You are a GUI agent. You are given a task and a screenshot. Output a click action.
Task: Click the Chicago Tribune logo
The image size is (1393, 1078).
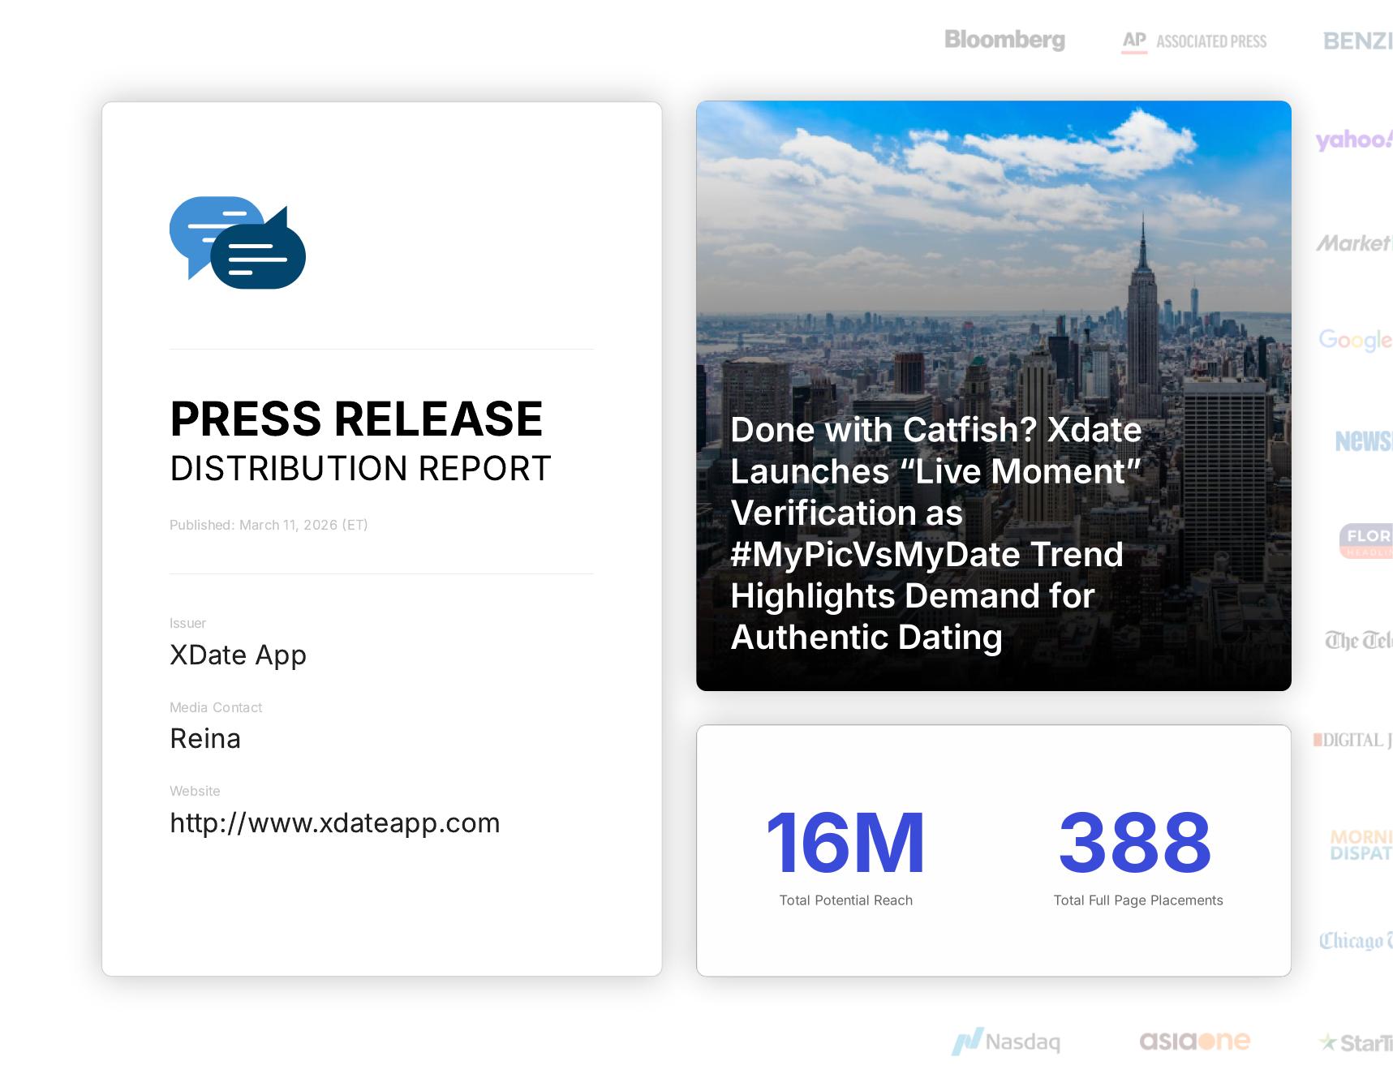click(x=1355, y=940)
